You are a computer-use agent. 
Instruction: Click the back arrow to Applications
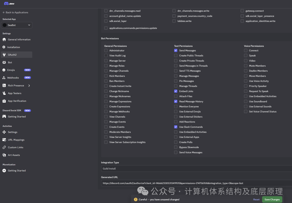(x=4, y=12)
